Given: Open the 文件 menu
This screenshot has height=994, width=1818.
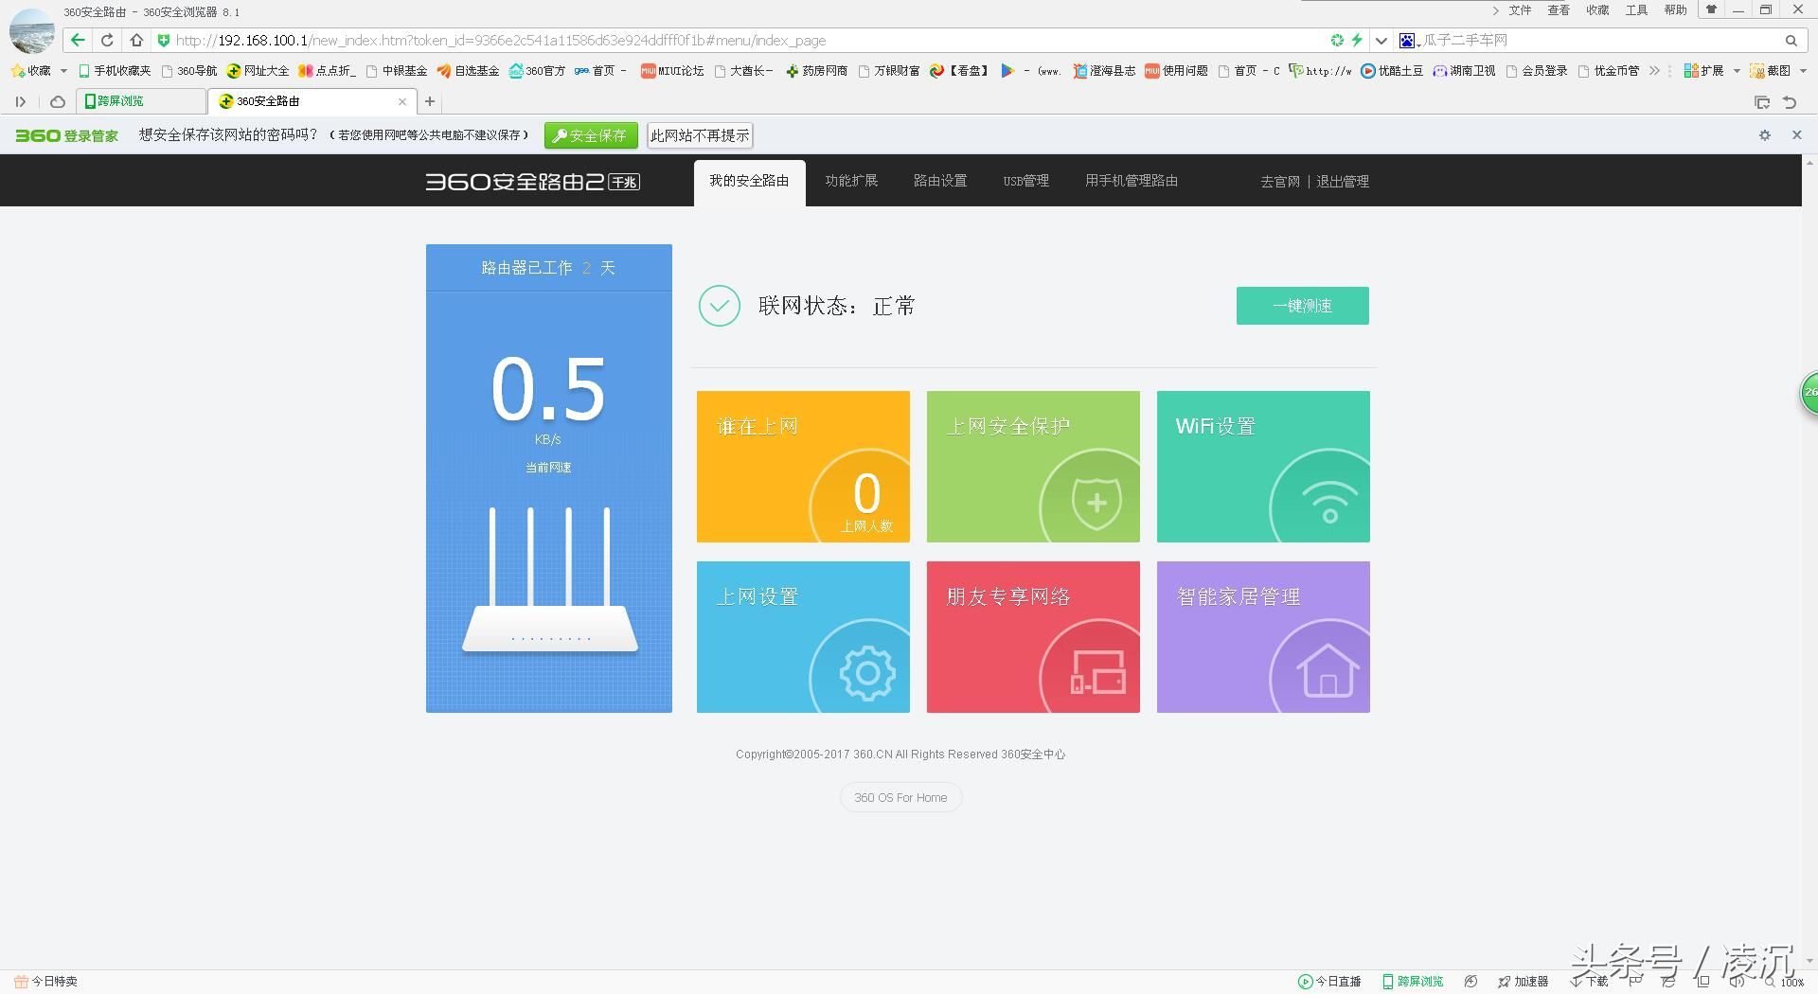Looking at the screenshot, I should tap(1520, 10).
